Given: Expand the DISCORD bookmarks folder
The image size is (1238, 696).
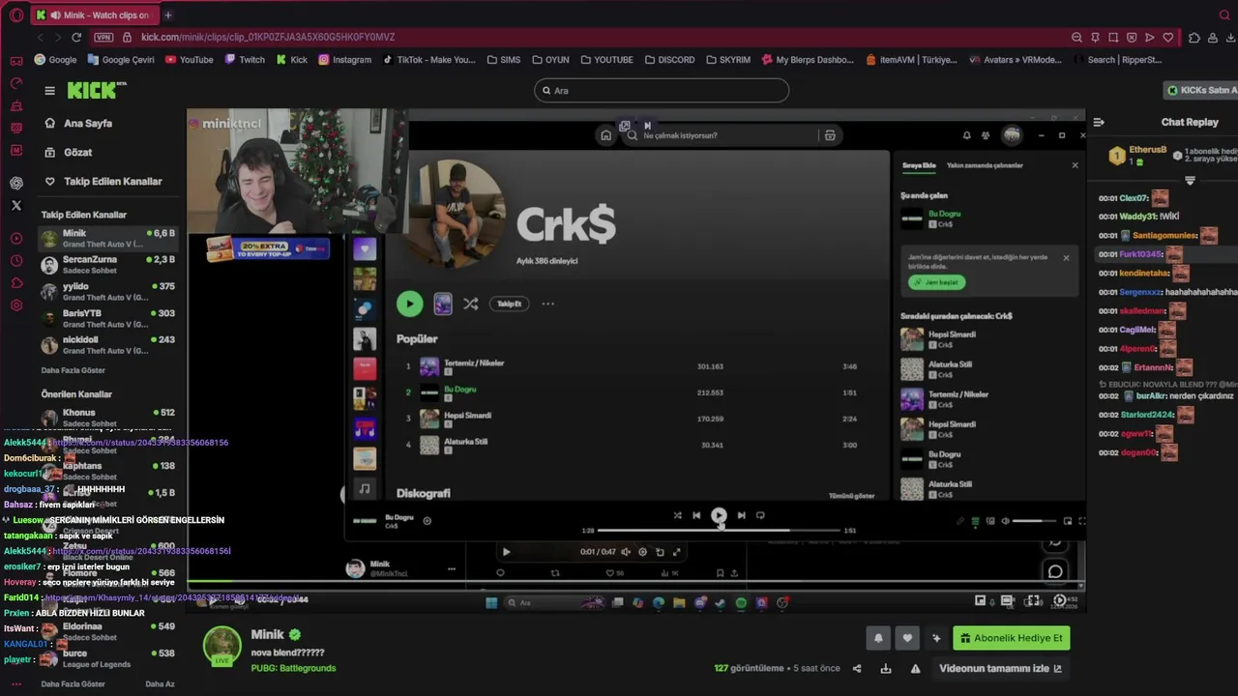Looking at the screenshot, I should [x=668, y=59].
